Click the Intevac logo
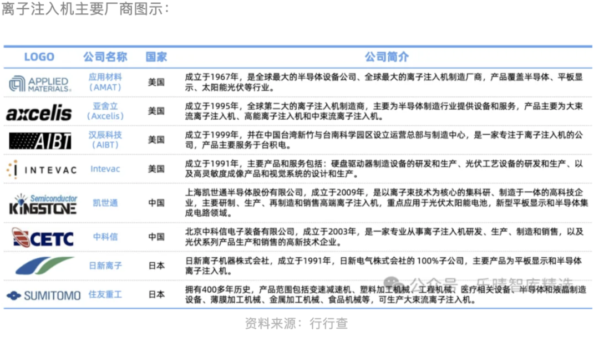The image size is (599, 337). (x=42, y=170)
